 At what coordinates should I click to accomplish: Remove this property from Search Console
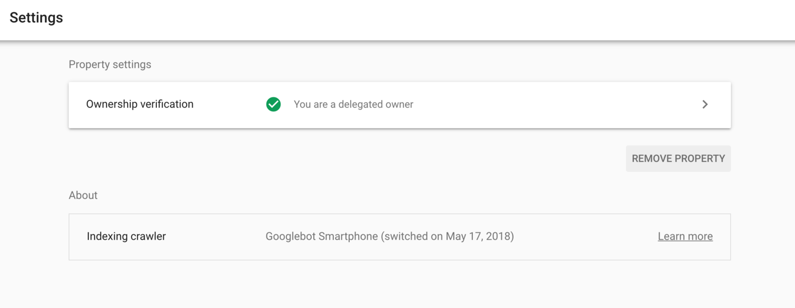pyautogui.click(x=678, y=158)
